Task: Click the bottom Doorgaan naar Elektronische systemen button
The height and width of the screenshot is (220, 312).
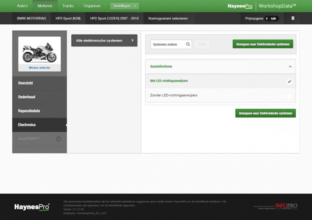Action: 266,113
